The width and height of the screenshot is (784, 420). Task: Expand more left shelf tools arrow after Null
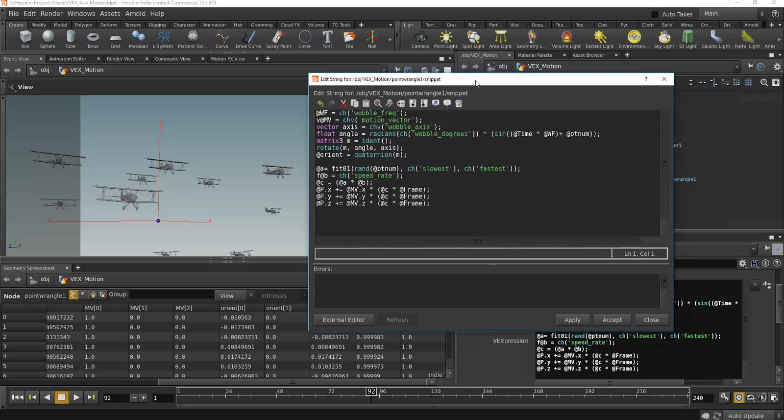coord(390,39)
